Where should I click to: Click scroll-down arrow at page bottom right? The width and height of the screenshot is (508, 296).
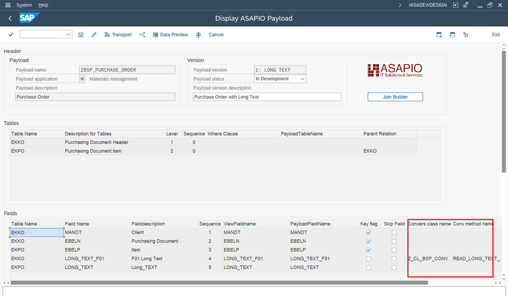[504, 279]
